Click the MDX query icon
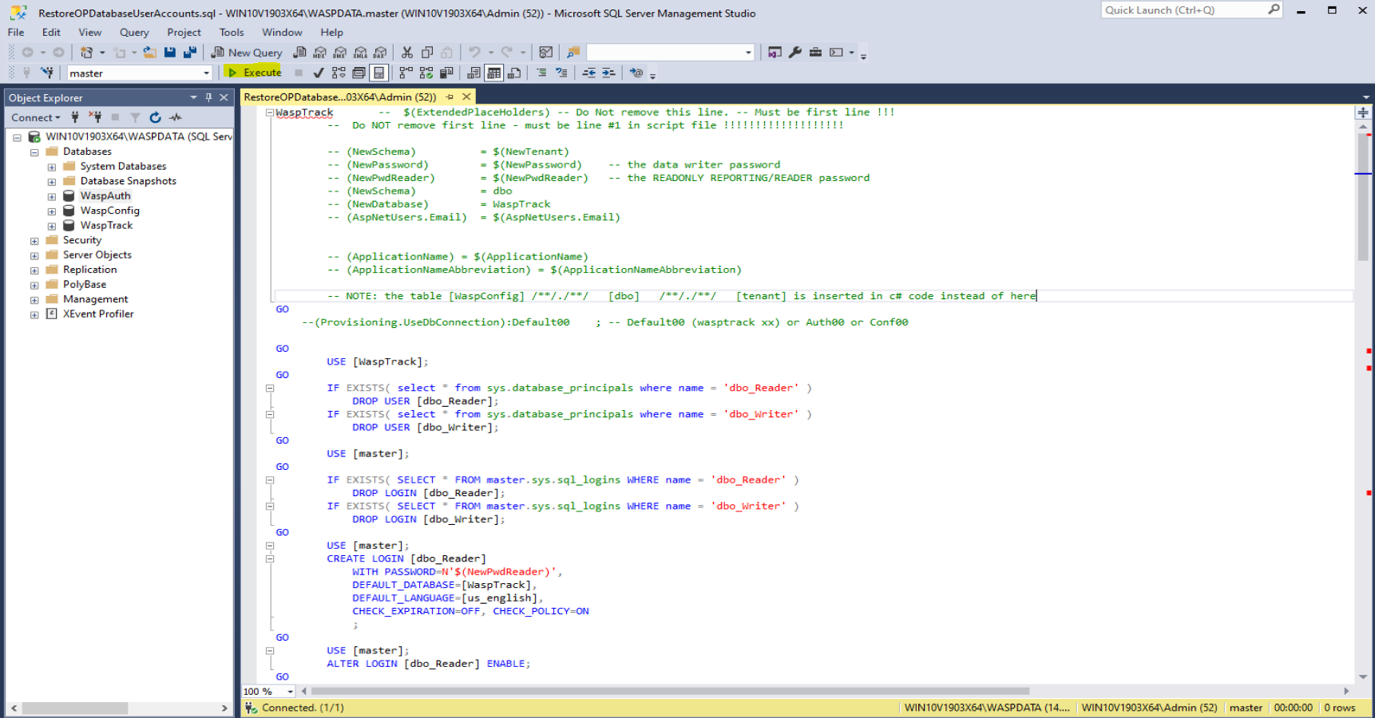The image size is (1375, 718). coord(320,53)
